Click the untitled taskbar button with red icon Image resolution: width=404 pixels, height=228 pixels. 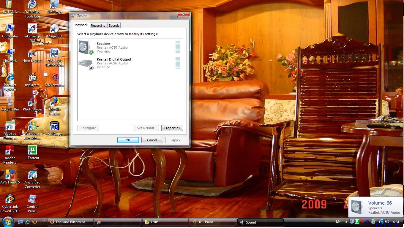[x=118, y=222]
